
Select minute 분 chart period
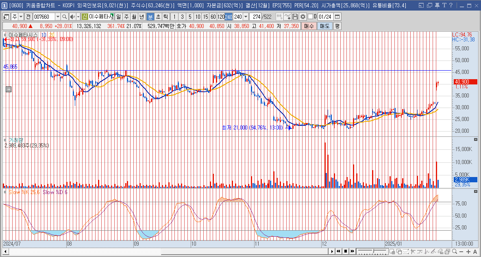pos(150,17)
